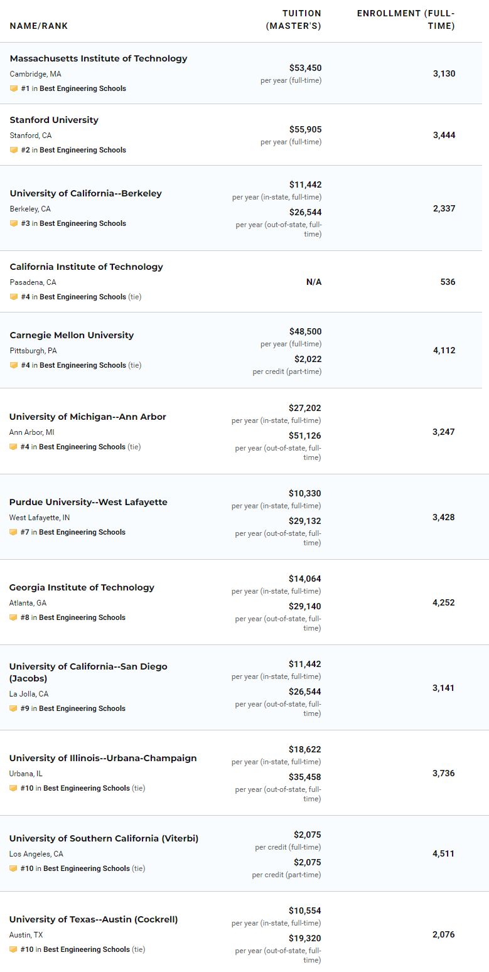
Task: Open the California Institute of Technology link
Action: (86, 267)
